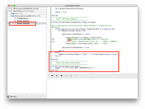
Task: Click the VBAProject PERSONAL.XLSB project icon
Action: point(11,8)
